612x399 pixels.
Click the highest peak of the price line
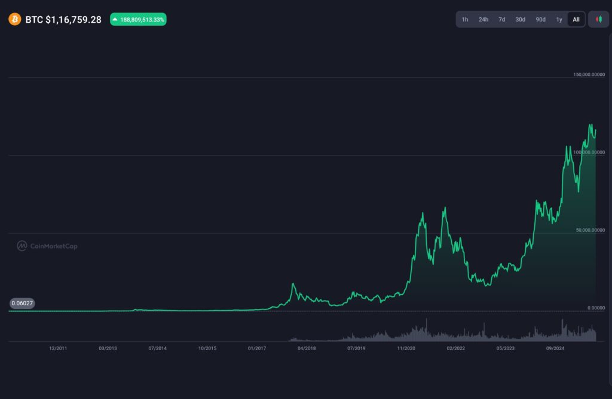click(x=590, y=124)
